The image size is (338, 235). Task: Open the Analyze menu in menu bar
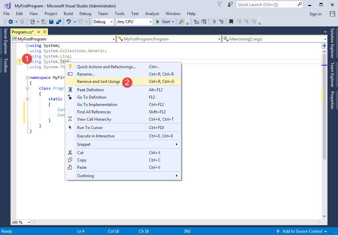[152, 14]
